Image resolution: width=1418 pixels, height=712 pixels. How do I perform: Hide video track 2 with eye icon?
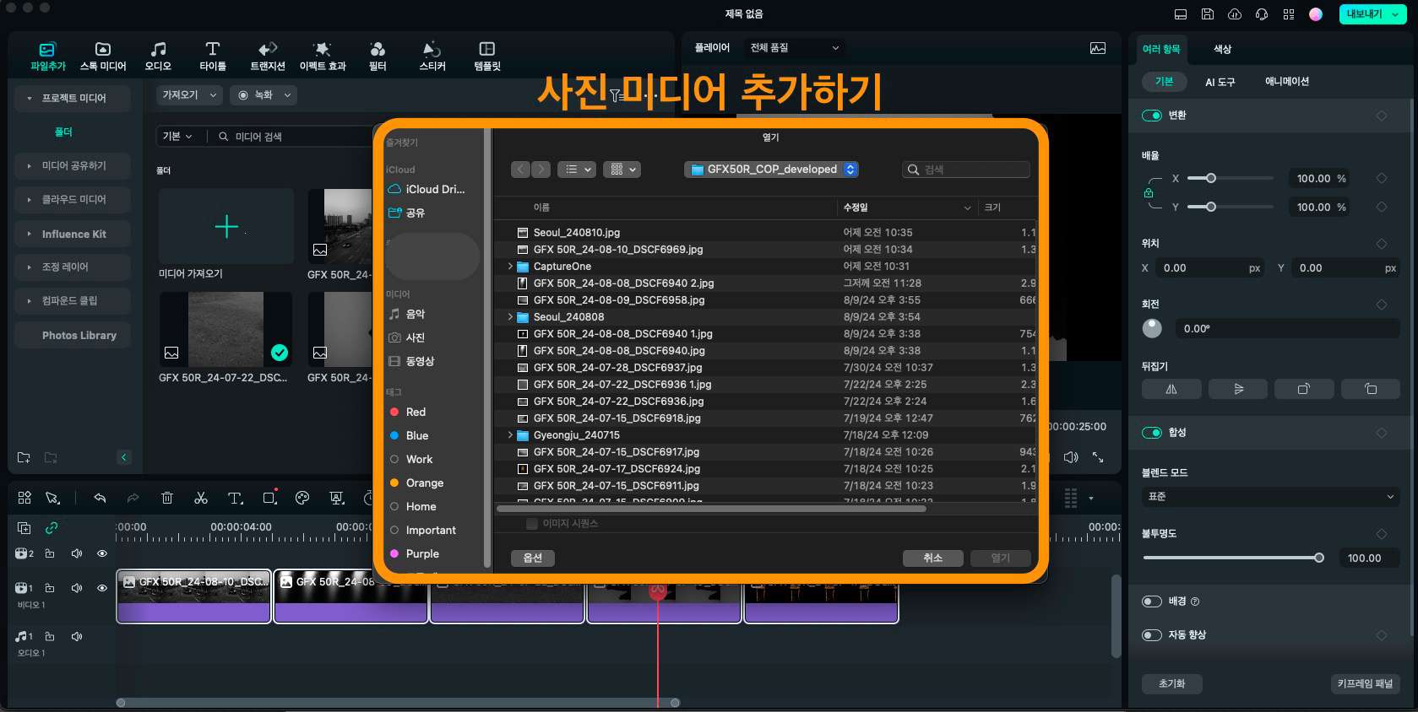pyautogui.click(x=102, y=553)
